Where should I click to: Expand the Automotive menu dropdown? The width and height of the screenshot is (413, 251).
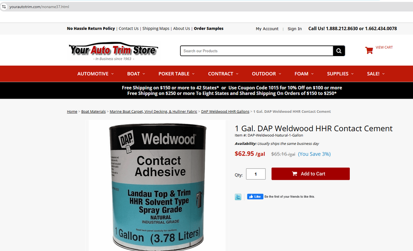[x=95, y=74]
